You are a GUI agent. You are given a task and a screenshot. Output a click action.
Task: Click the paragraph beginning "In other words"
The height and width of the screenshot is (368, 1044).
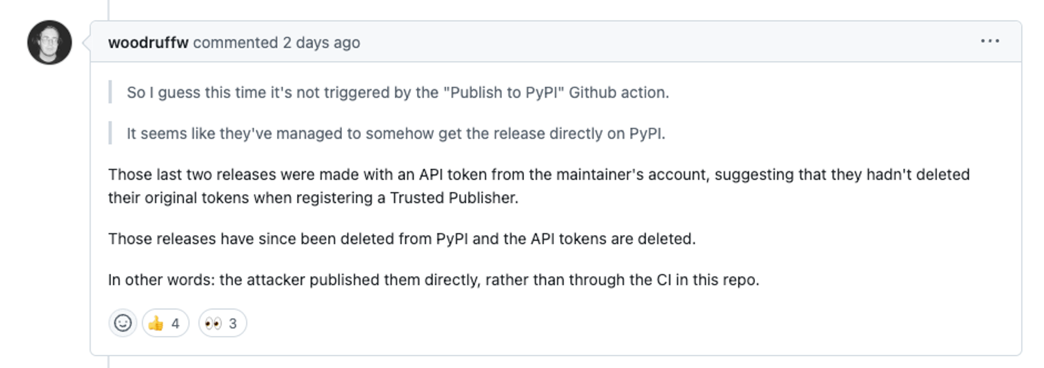(x=434, y=280)
